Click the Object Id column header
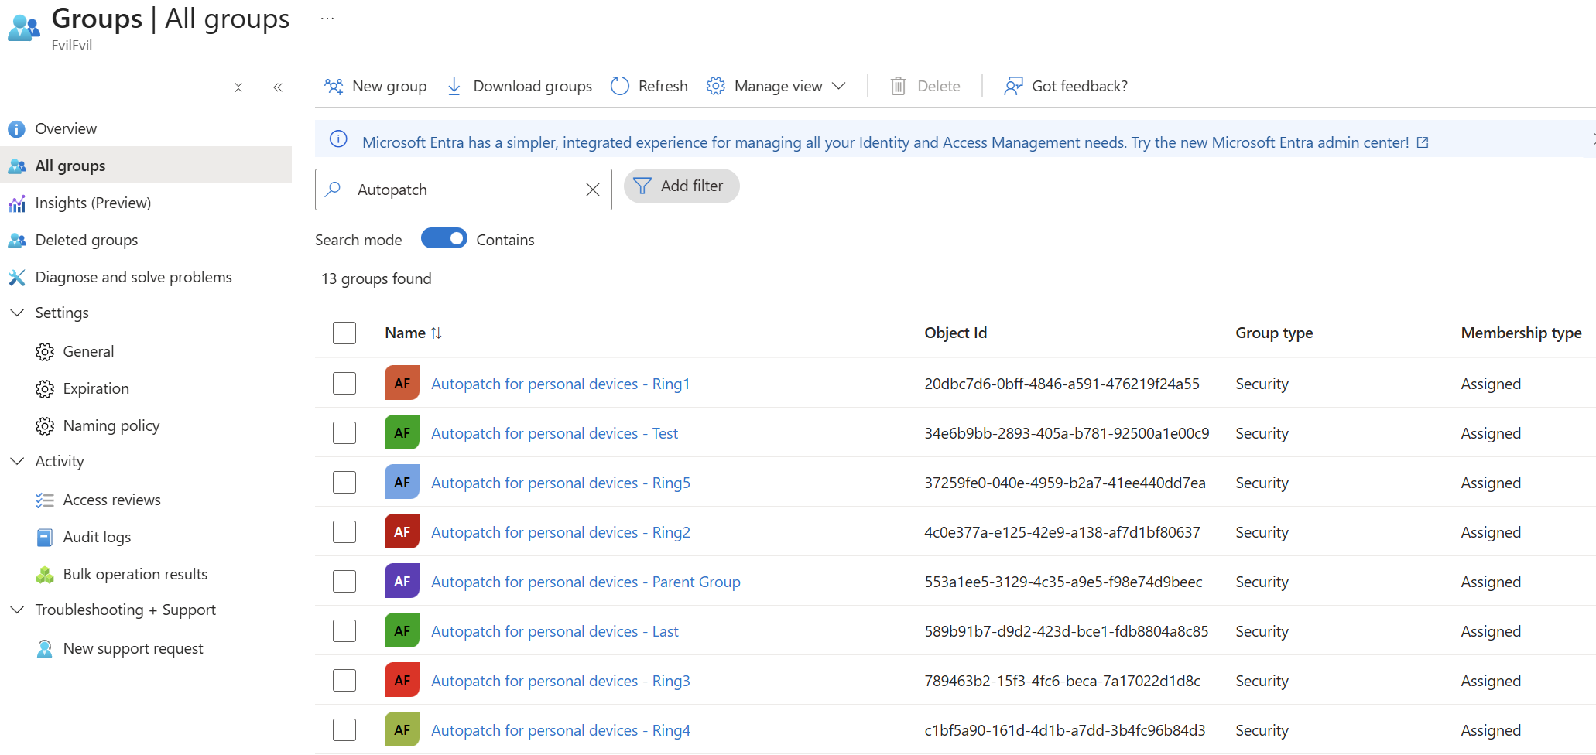The image size is (1596, 755). click(x=955, y=333)
